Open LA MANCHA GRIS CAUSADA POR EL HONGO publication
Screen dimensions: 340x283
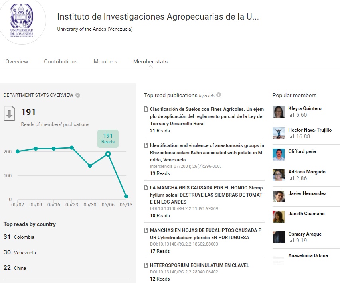[206, 195]
